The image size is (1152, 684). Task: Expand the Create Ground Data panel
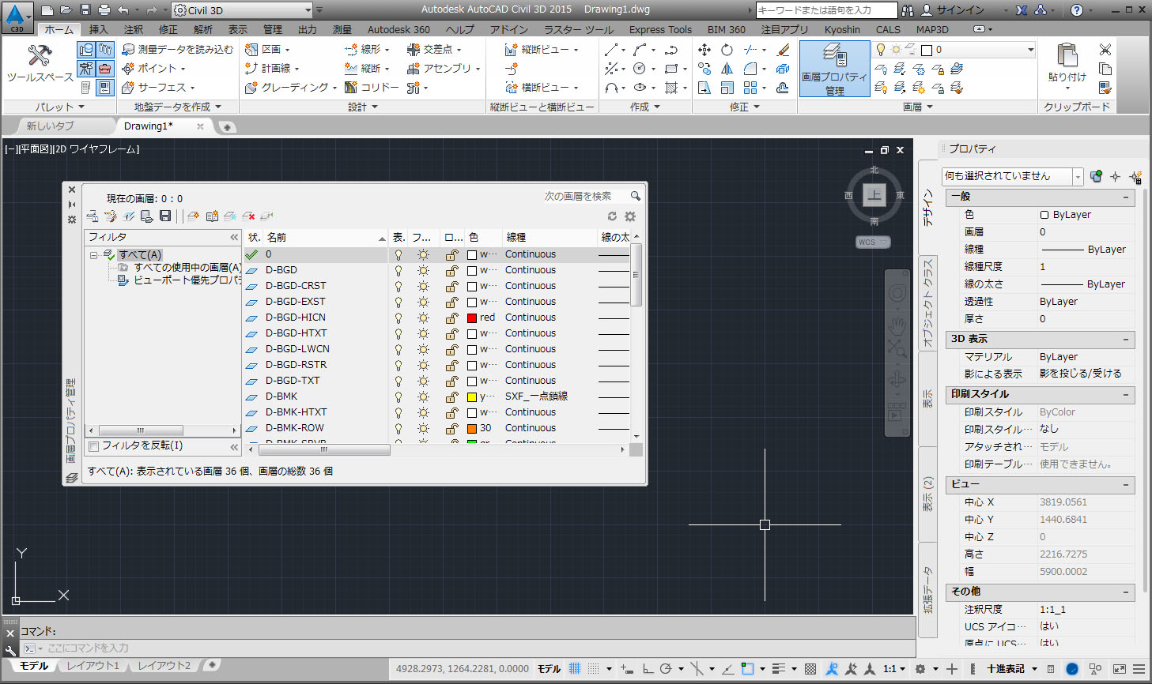coord(177,107)
